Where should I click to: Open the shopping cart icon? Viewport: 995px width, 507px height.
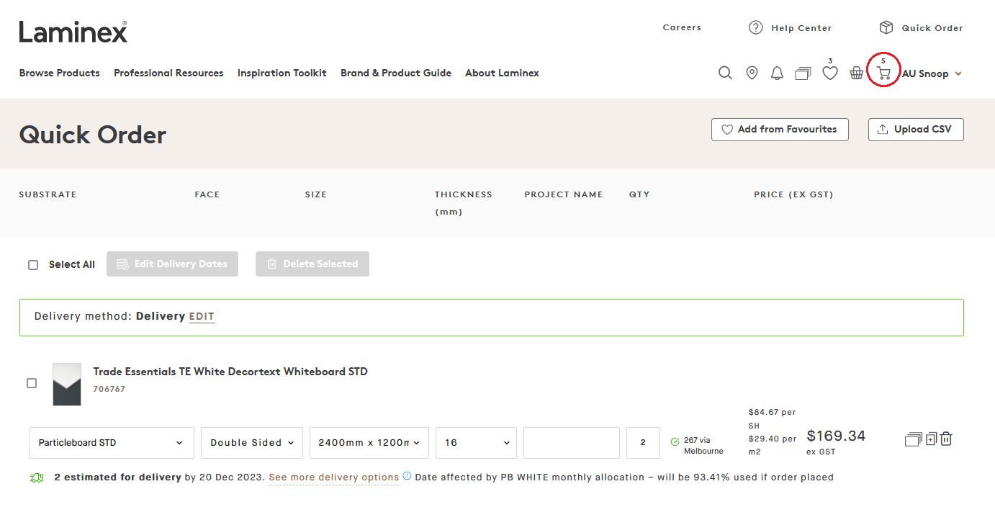coord(883,73)
